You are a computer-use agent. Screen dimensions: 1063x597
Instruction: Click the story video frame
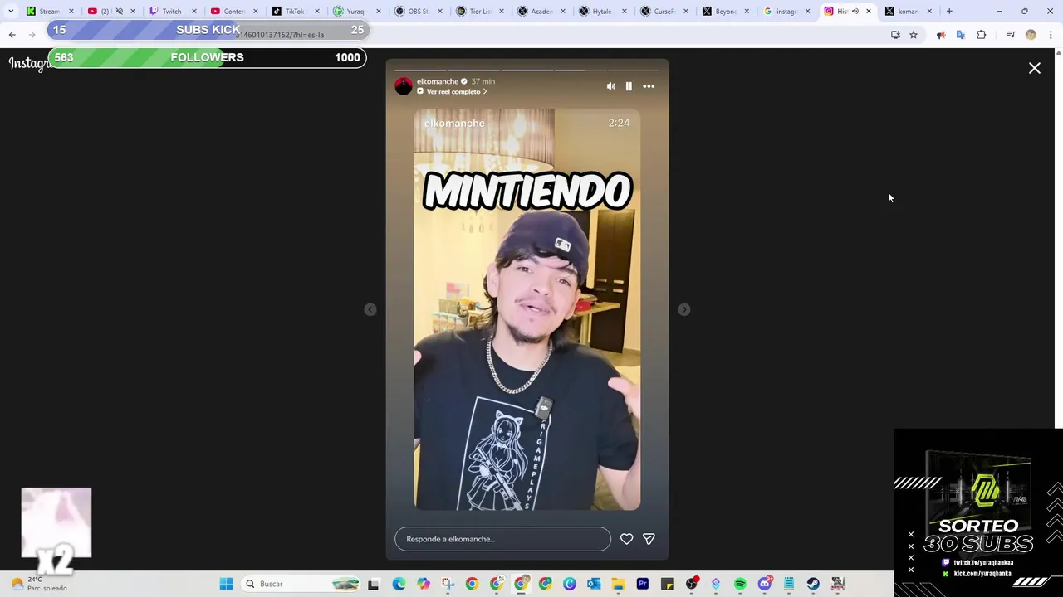point(527,309)
